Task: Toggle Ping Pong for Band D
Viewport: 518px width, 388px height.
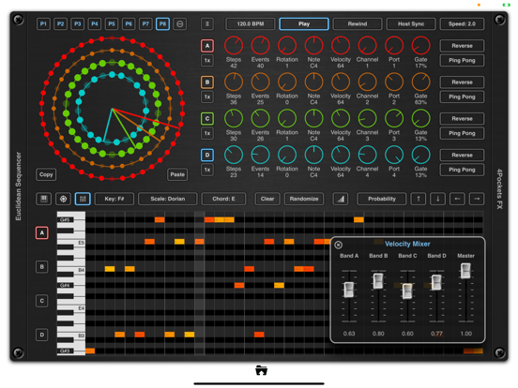Action: pyautogui.click(x=462, y=170)
